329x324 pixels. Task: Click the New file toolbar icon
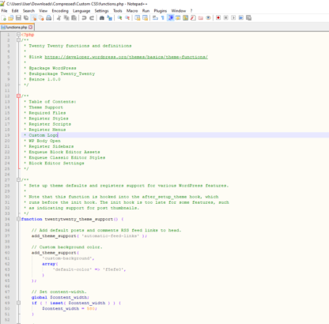tap(4, 18)
